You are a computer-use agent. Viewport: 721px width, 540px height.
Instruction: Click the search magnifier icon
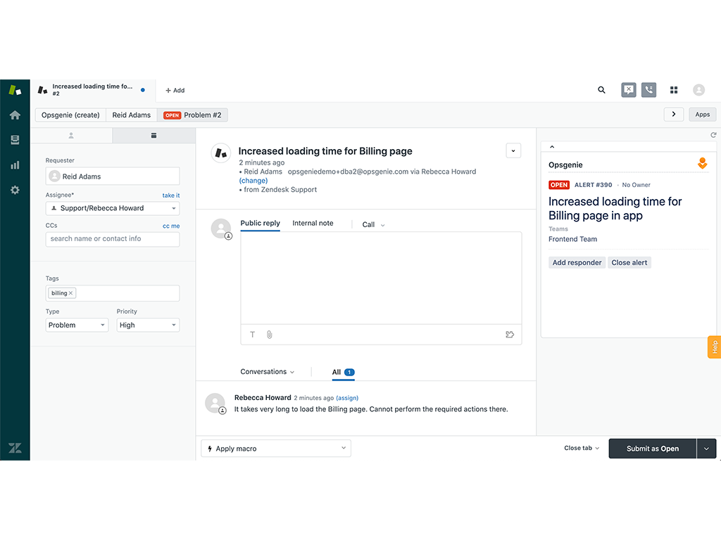tap(601, 90)
